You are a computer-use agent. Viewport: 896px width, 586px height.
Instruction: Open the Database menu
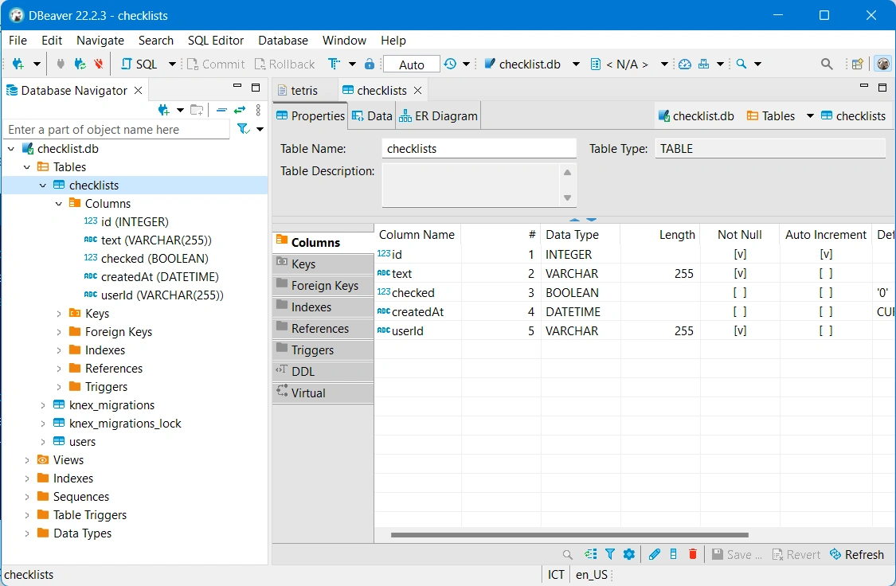[283, 41]
